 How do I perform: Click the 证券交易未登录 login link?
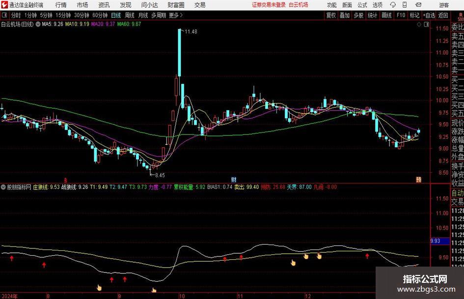[269, 5]
